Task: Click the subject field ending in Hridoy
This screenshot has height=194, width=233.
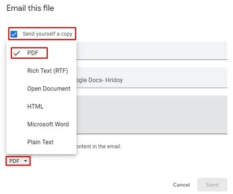Action: 152,78
